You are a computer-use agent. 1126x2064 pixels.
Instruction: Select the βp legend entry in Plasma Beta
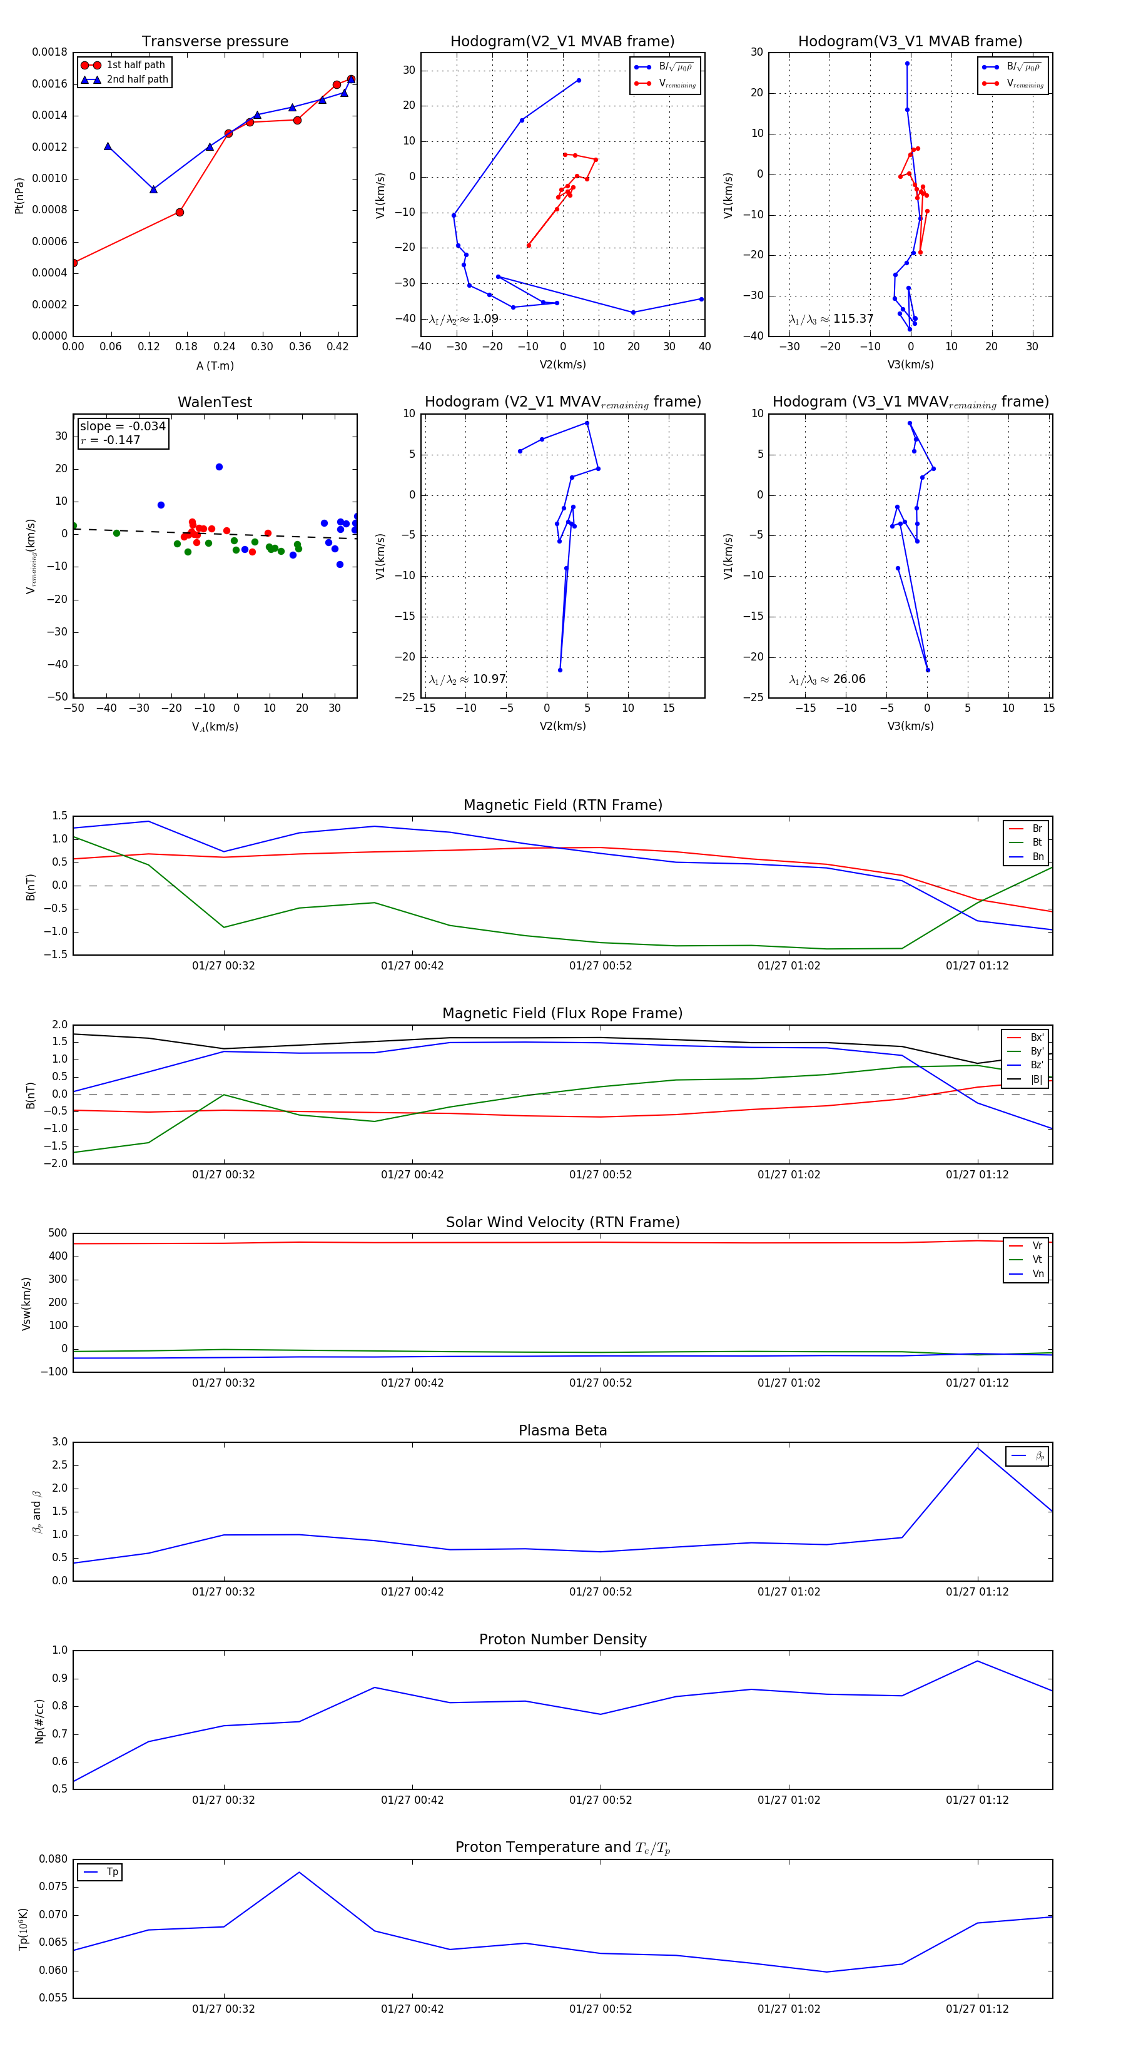[1027, 1456]
